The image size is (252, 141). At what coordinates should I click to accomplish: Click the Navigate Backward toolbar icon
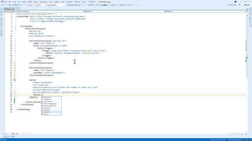click(3, 5)
